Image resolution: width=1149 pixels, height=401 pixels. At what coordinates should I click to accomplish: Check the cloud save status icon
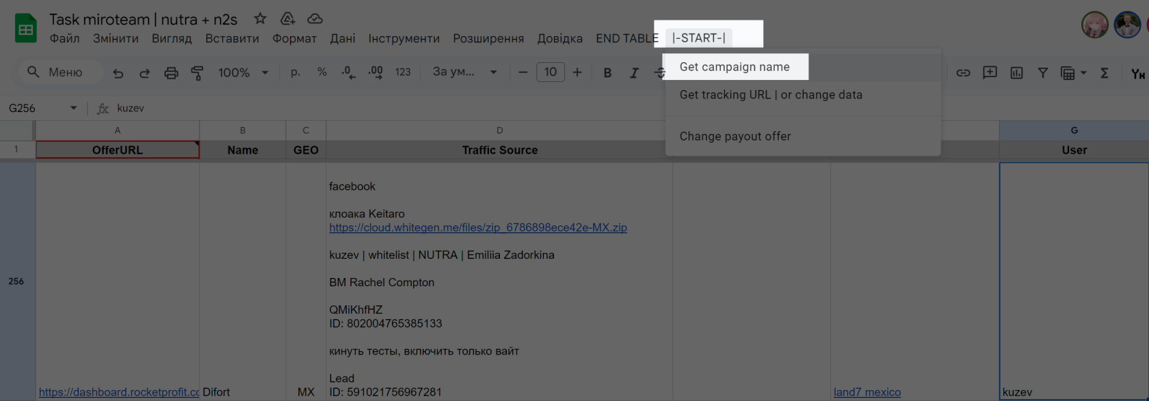315,18
